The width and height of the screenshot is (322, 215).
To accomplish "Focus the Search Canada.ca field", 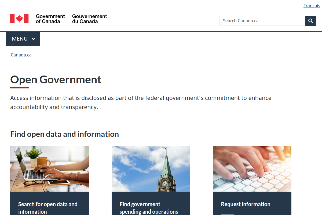I will coord(262,21).
